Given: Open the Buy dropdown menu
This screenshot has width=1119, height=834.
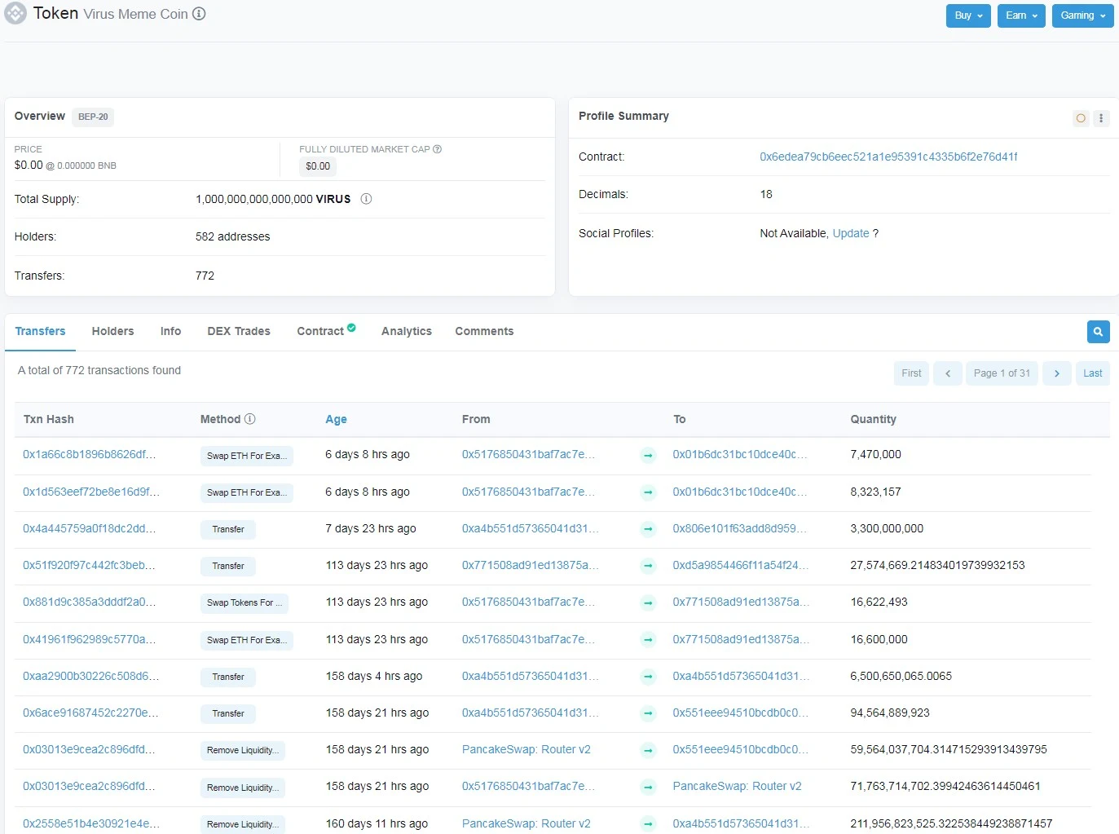Looking at the screenshot, I should (x=968, y=15).
